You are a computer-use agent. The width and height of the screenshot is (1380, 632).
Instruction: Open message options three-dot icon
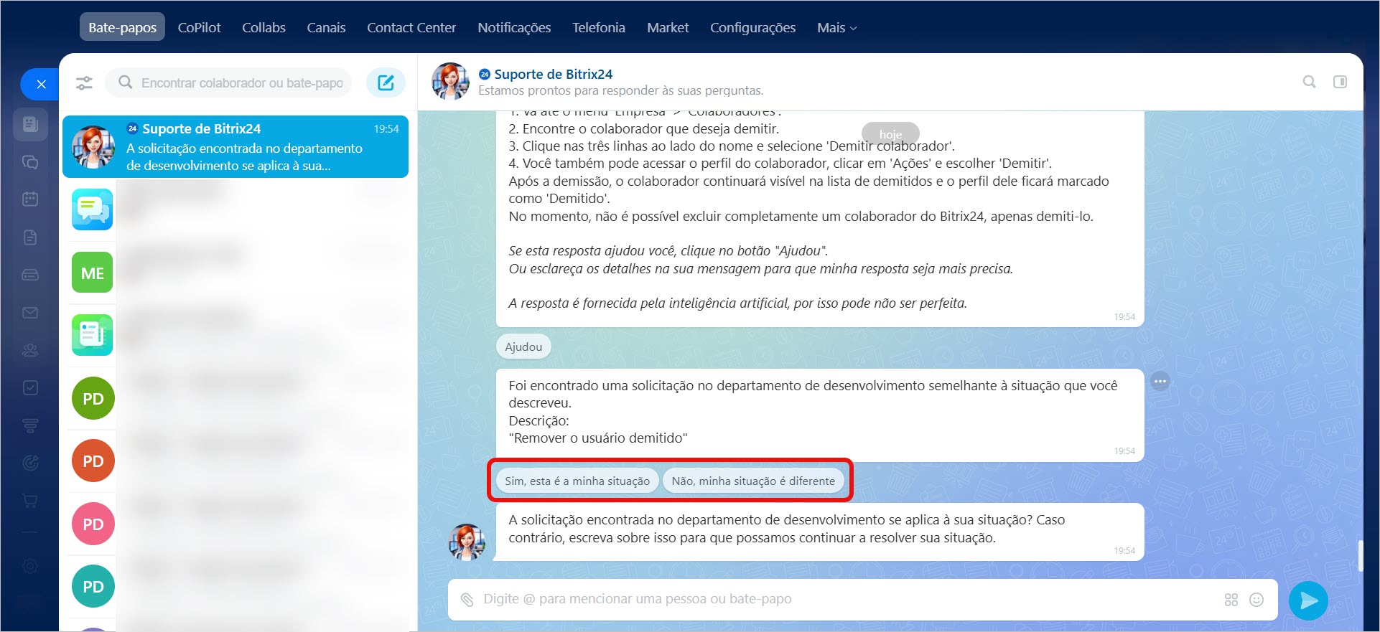pyautogui.click(x=1160, y=382)
